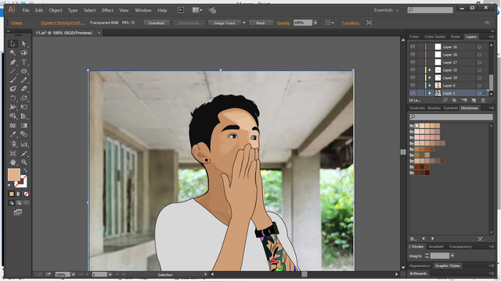Click the Fill color swatch in toolbar
The image size is (501, 282).
14,174
